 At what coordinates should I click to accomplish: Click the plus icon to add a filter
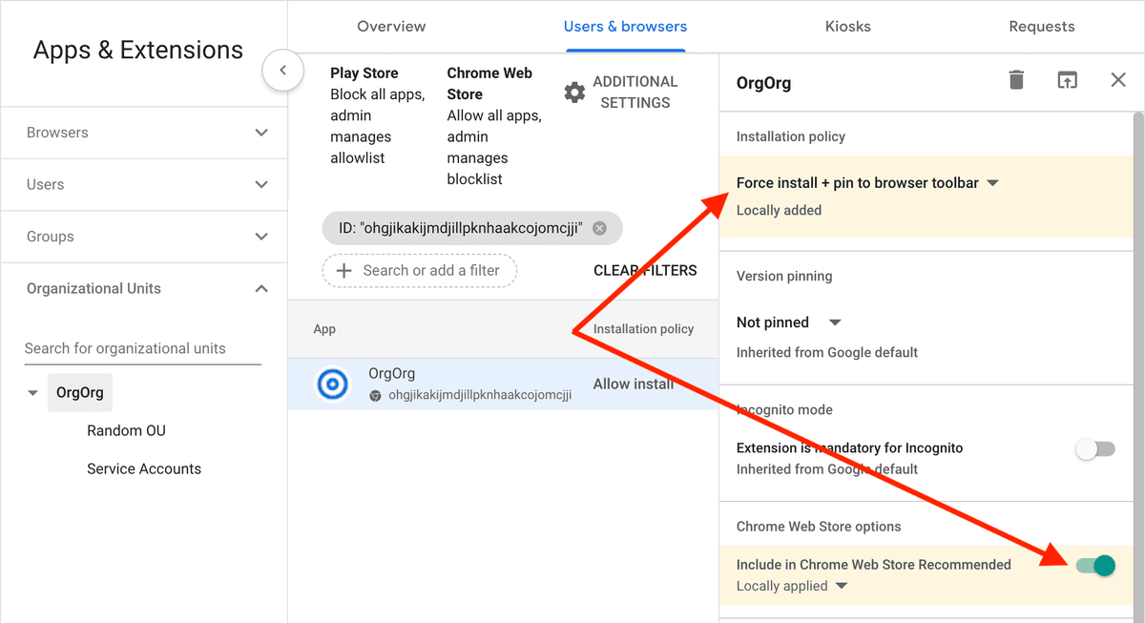[343, 271]
